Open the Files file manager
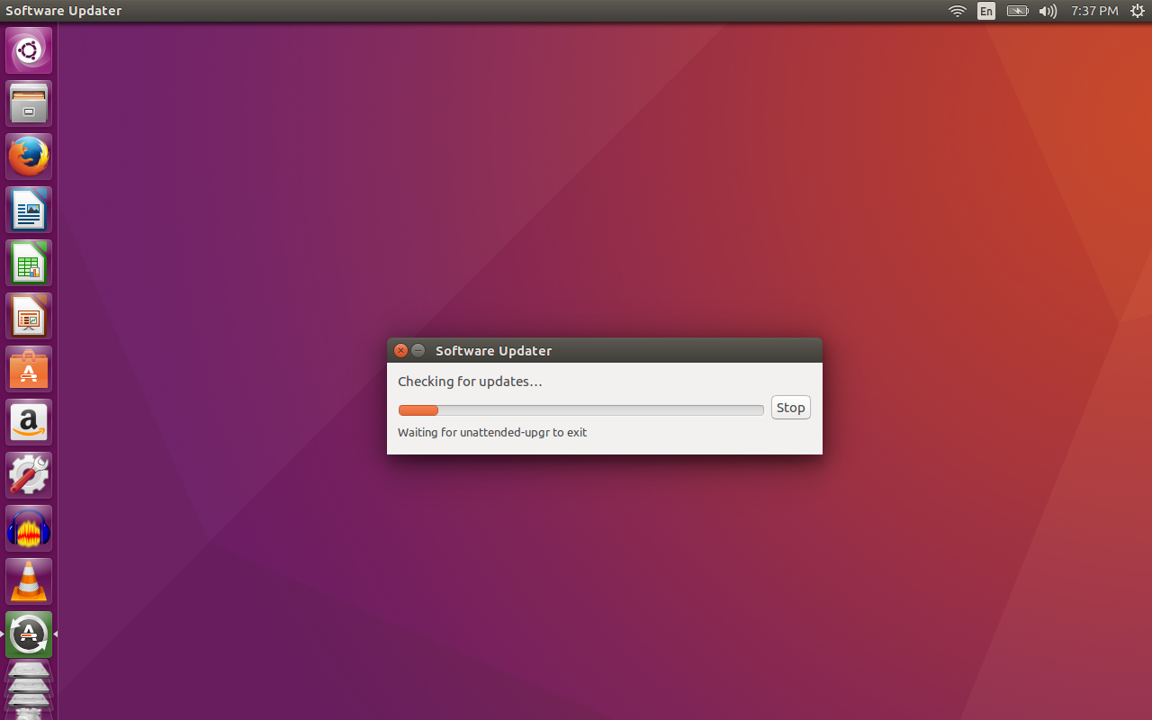Screen dimensions: 1152x720 click(x=28, y=103)
